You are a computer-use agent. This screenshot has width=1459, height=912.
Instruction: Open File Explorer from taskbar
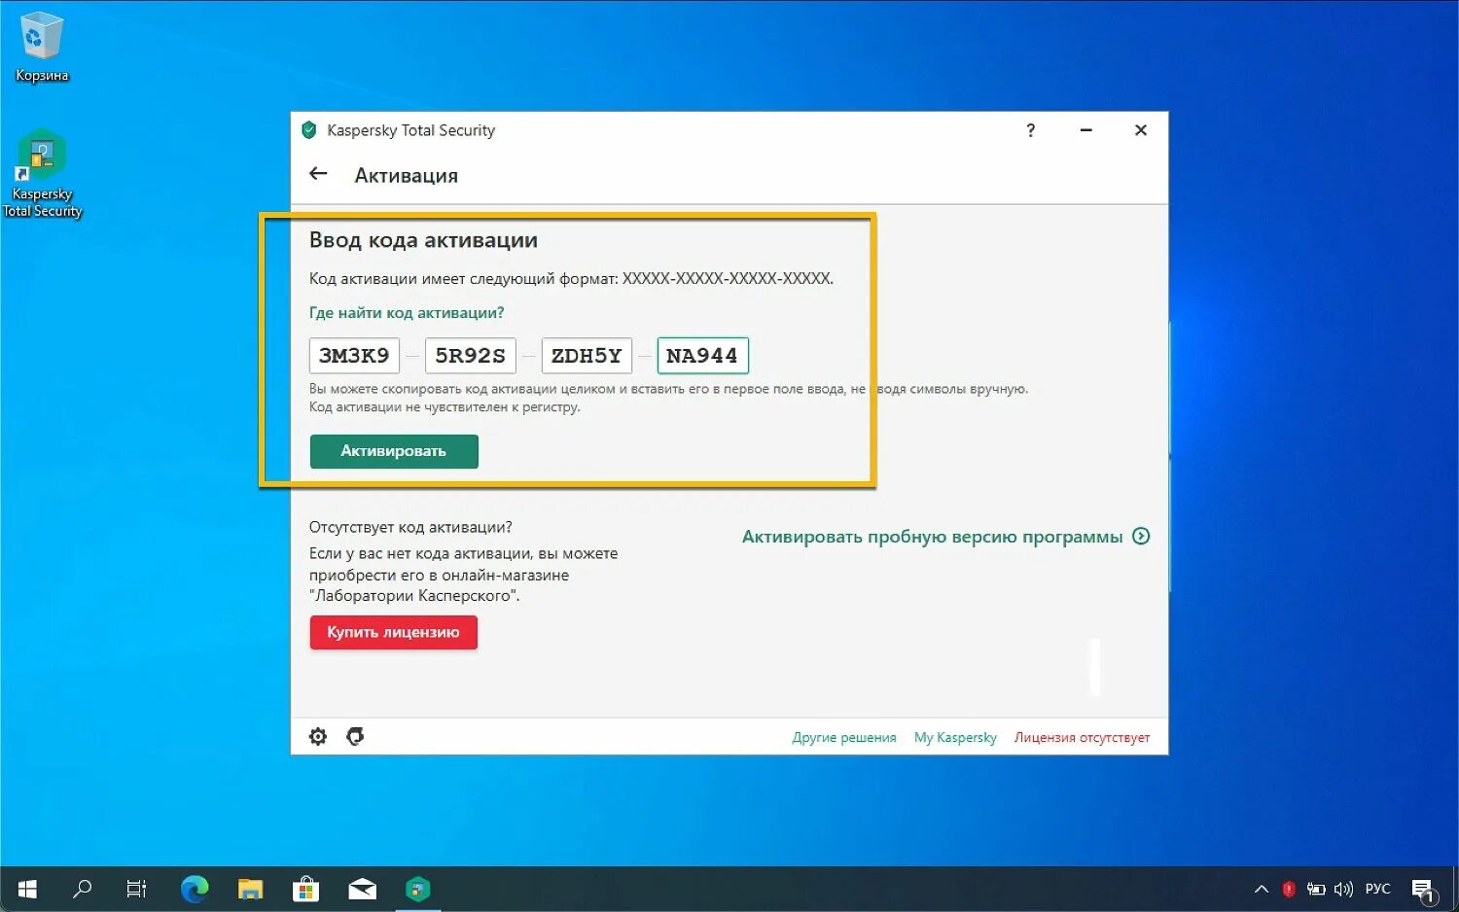pos(251,889)
